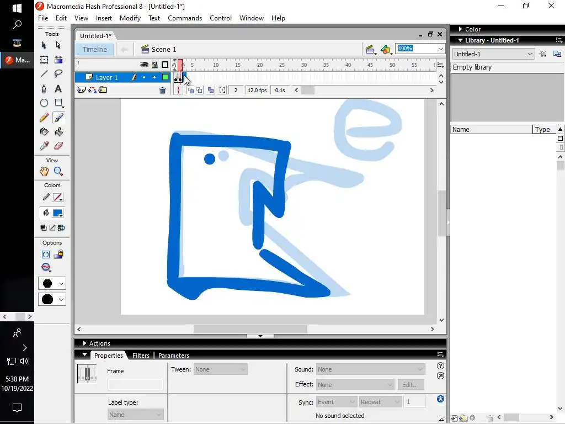565x424 pixels.
Task: Select the Hand tool
Action: 44,172
